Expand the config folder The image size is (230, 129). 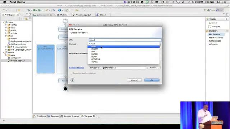6,25
